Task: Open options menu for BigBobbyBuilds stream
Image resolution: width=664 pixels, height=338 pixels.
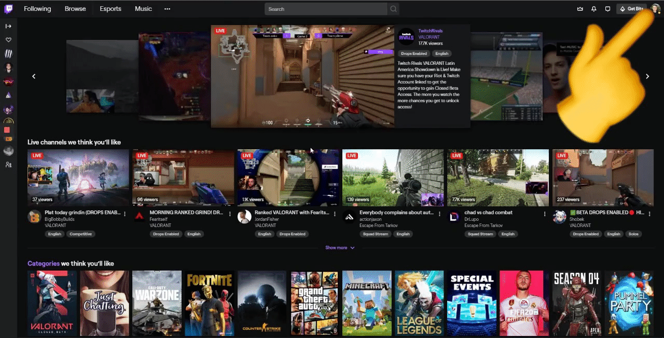Action: coord(125,214)
